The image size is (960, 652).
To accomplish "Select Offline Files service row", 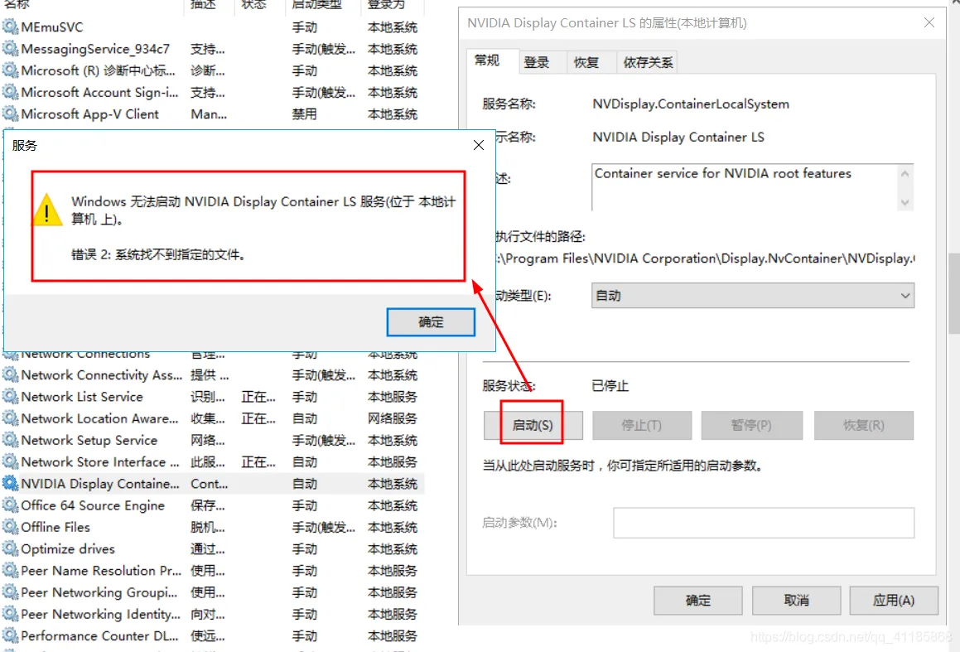I will (212, 527).
